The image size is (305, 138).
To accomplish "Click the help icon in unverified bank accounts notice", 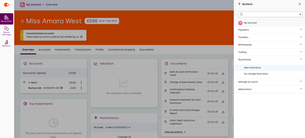I will click(81, 37).
